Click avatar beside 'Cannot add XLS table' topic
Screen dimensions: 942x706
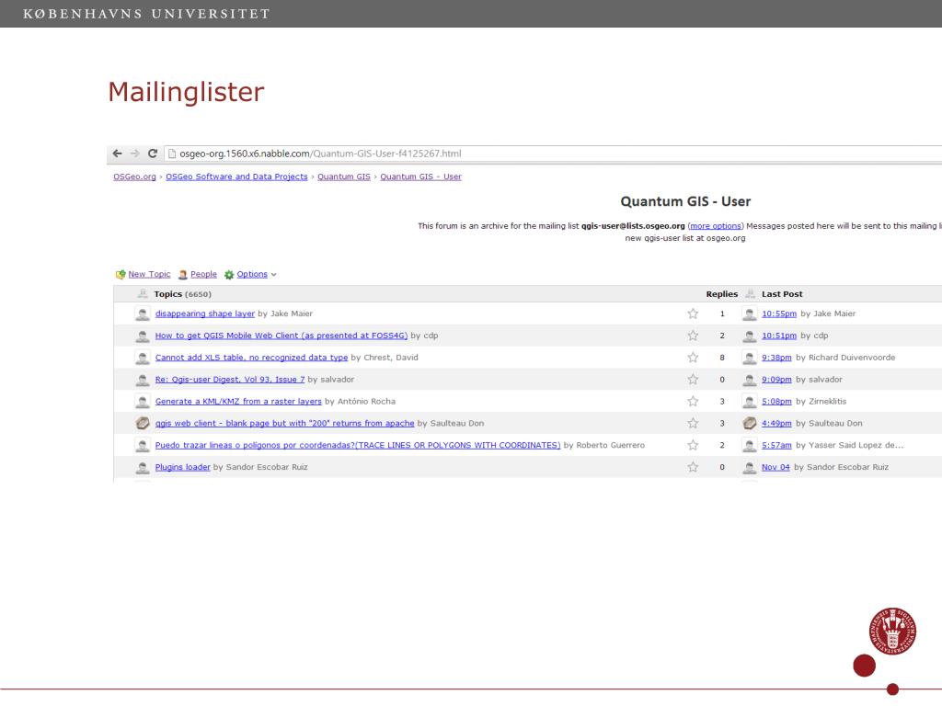[143, 358]
